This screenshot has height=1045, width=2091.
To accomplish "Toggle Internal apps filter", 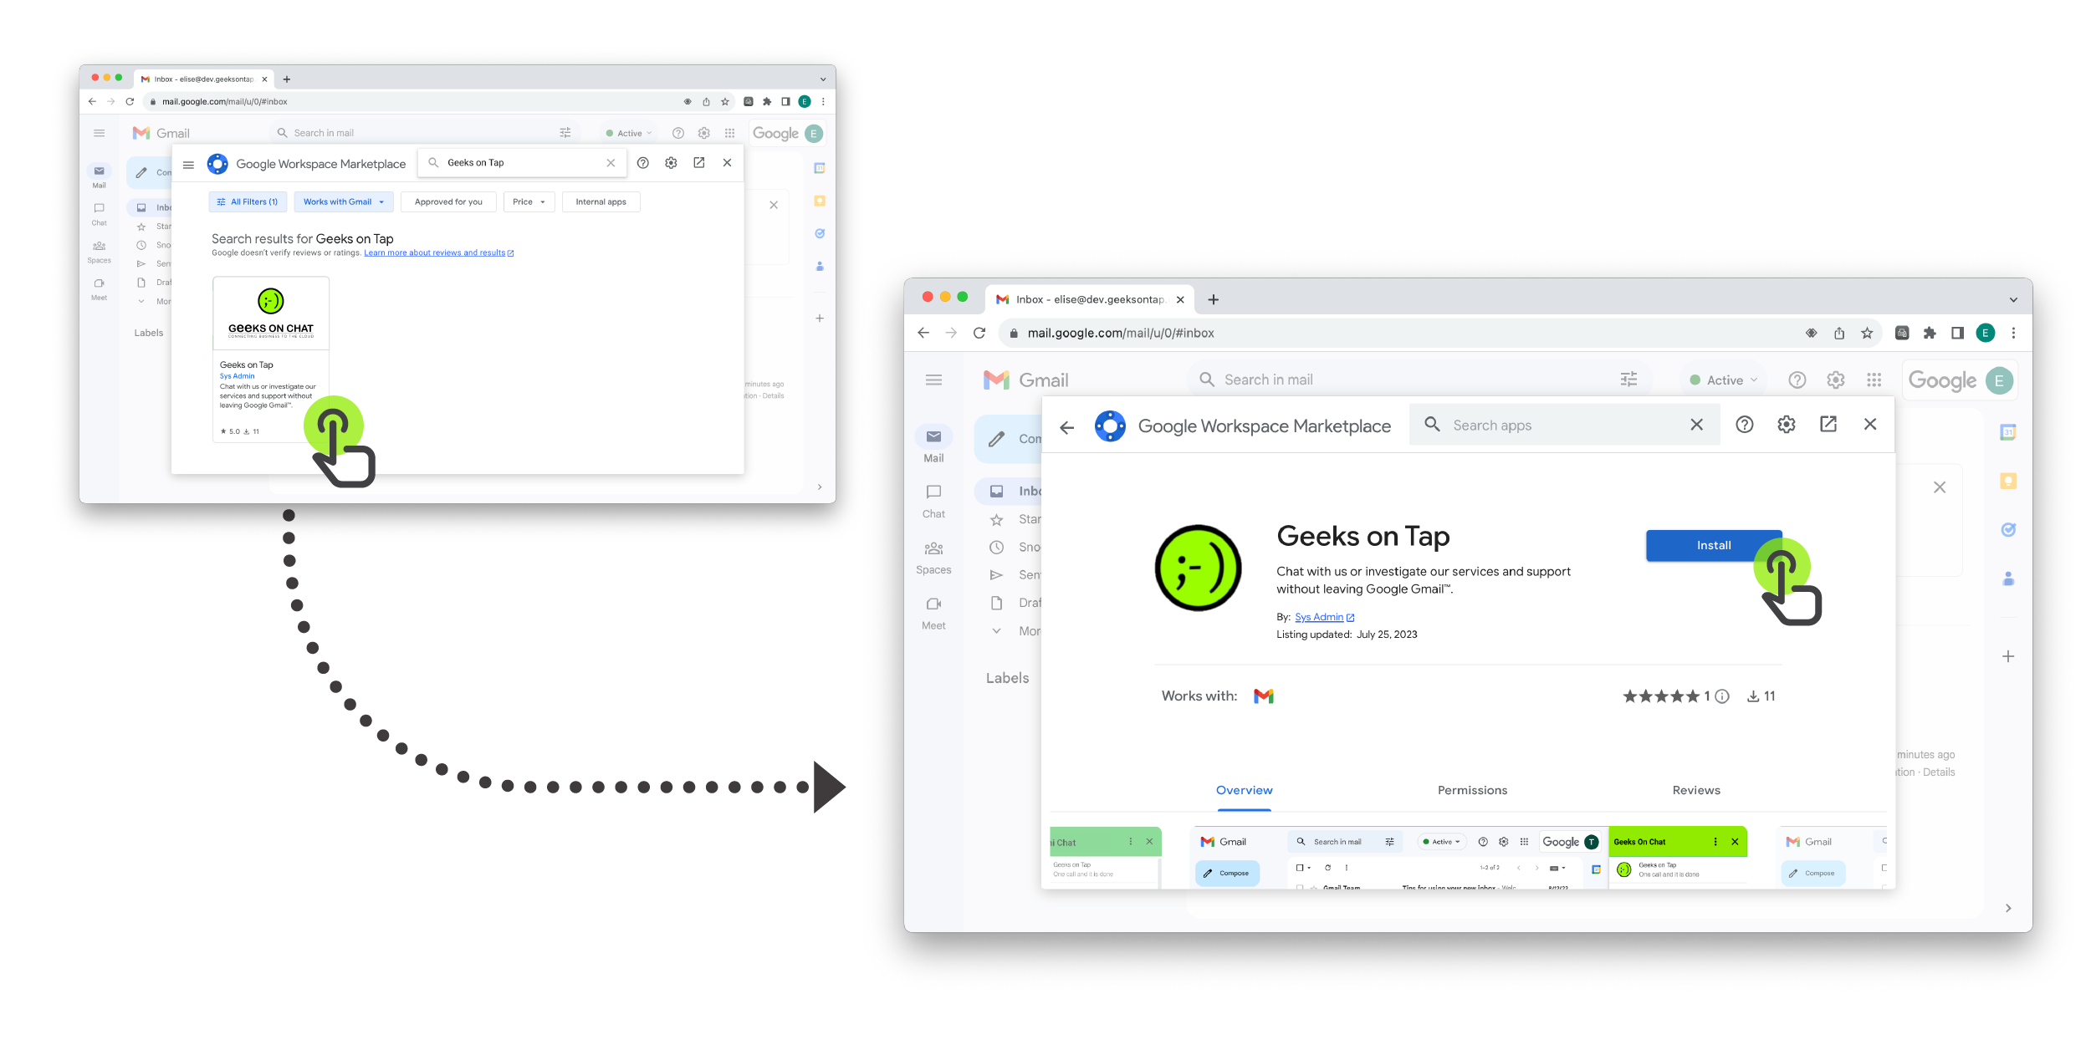I will click(x=601, y=201).
